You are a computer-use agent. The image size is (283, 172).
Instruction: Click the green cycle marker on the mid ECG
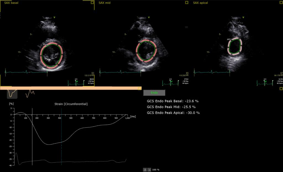[171, 82]
